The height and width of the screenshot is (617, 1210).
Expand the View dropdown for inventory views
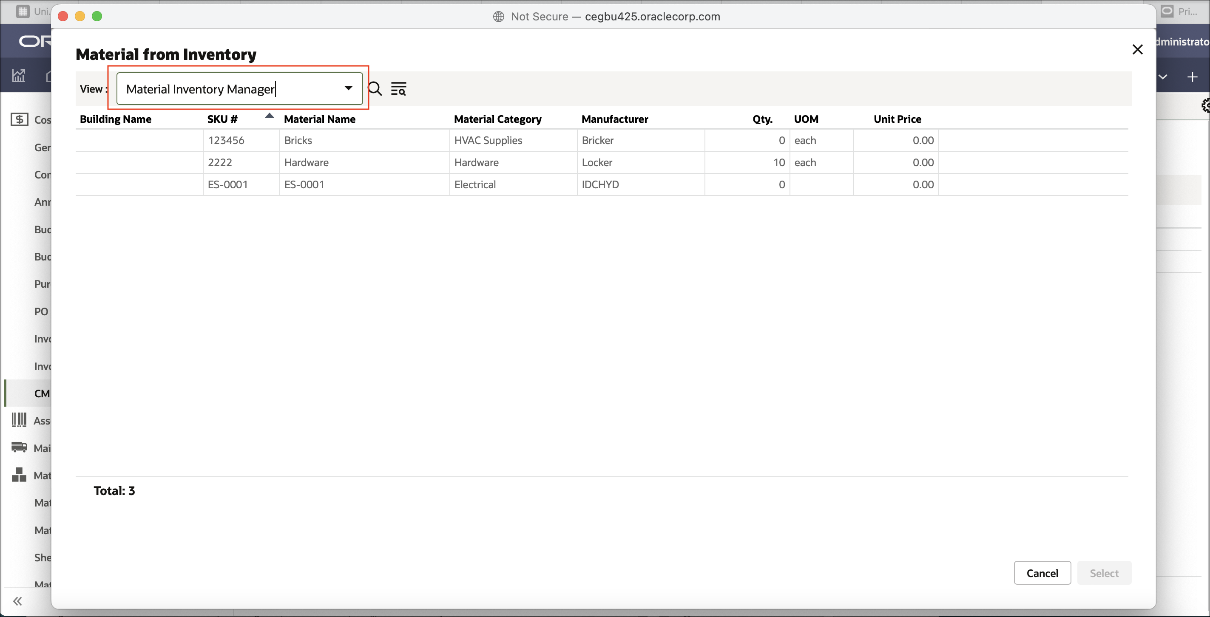click(348, 88)
